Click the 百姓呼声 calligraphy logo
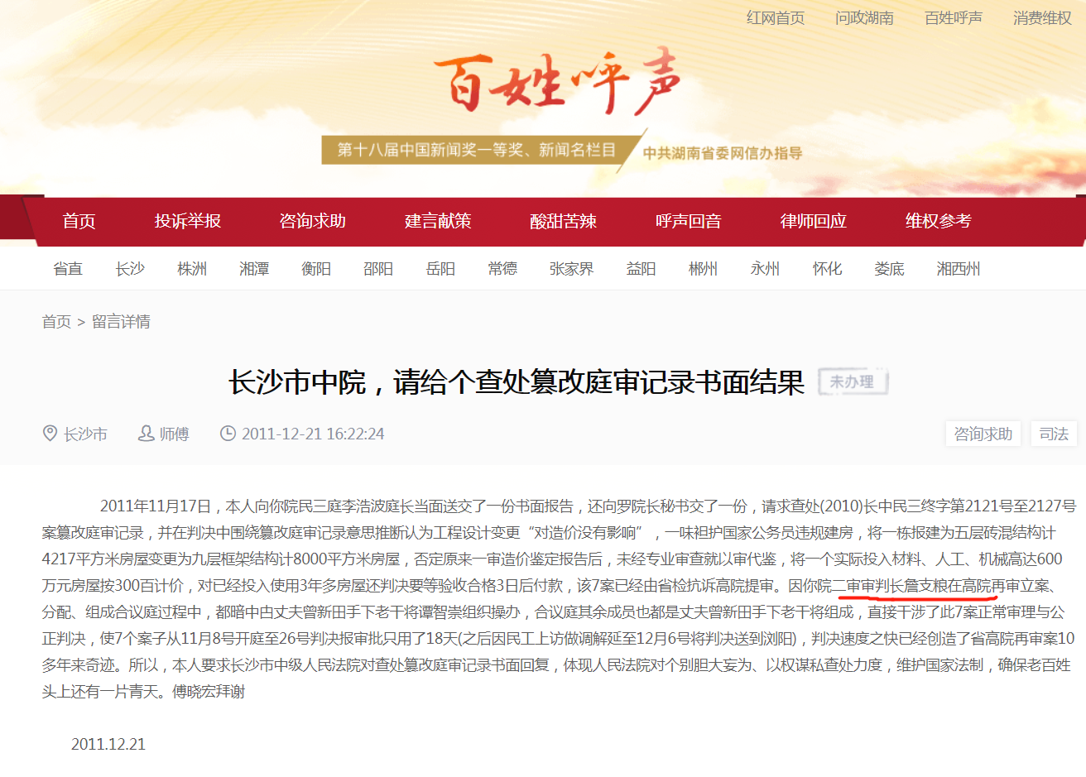This screenshot has width=1086, height=777. click(x=557, y=83)
